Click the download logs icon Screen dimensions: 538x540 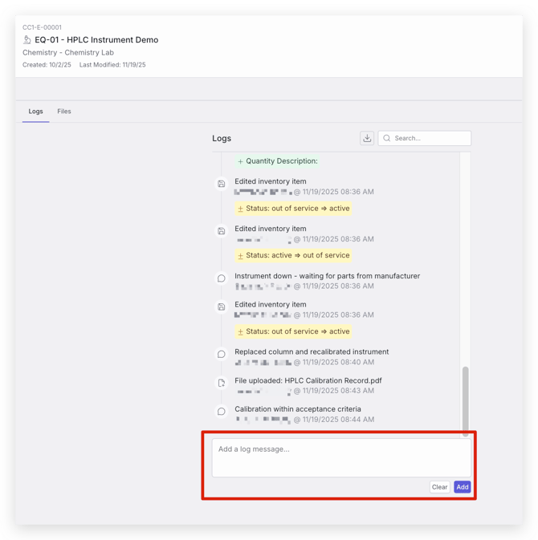pos(367,138)
